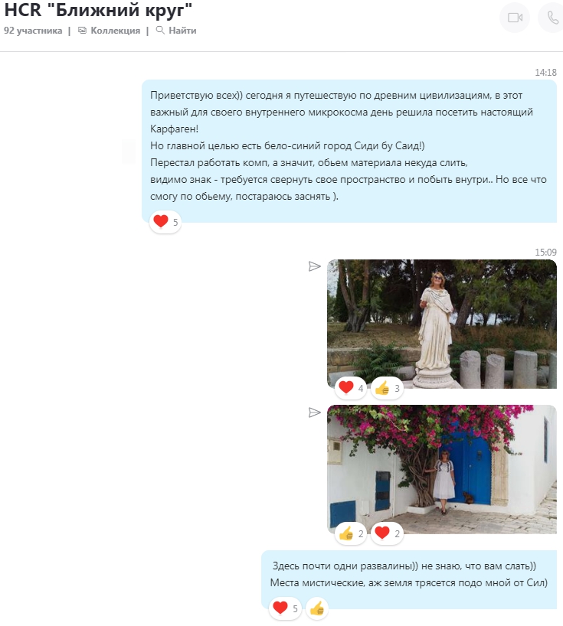Viewport: 563px width, 626px height.
Task: Toggle thumbs up with 2 on blue door photo
Action: click(x=351, y=533)
